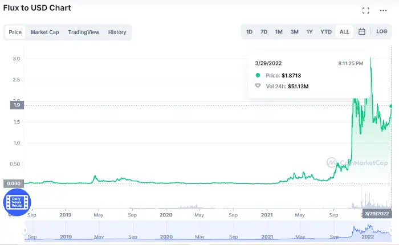This screenshot has height=245, width=399.
Task: Show the YTD price range
Action: [x=326, y=32]
